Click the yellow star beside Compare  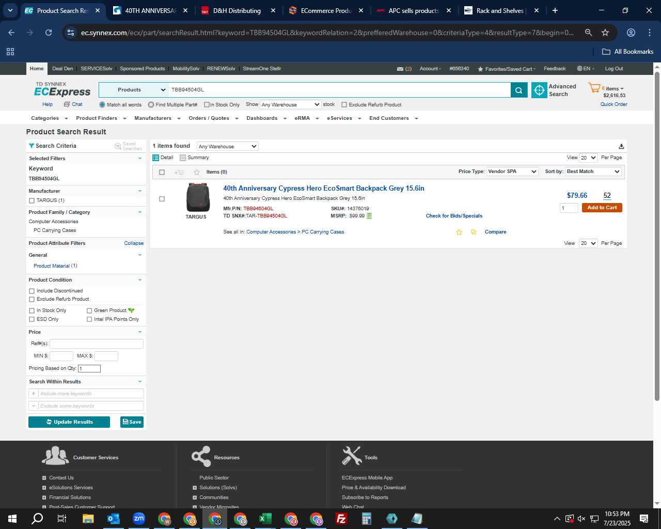pyautogui.click(x=459, y=232)
